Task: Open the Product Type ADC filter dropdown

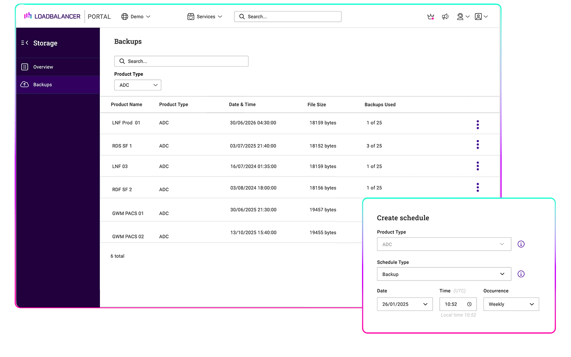Action: pyautogui.click(x=138, y=85)
